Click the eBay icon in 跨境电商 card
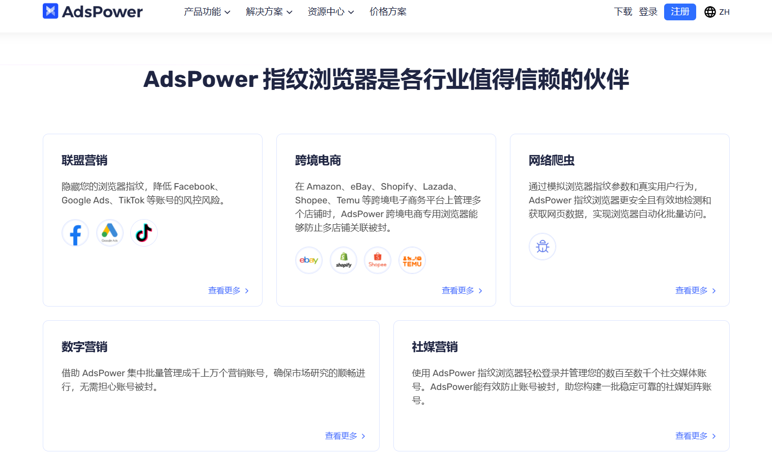This screenshot has width=772, height=456. click(309, 260)
